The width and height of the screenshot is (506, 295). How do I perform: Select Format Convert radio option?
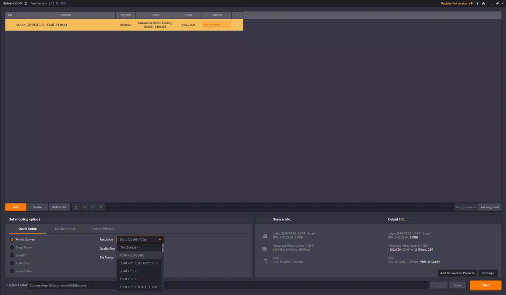(x=12, y=240)
